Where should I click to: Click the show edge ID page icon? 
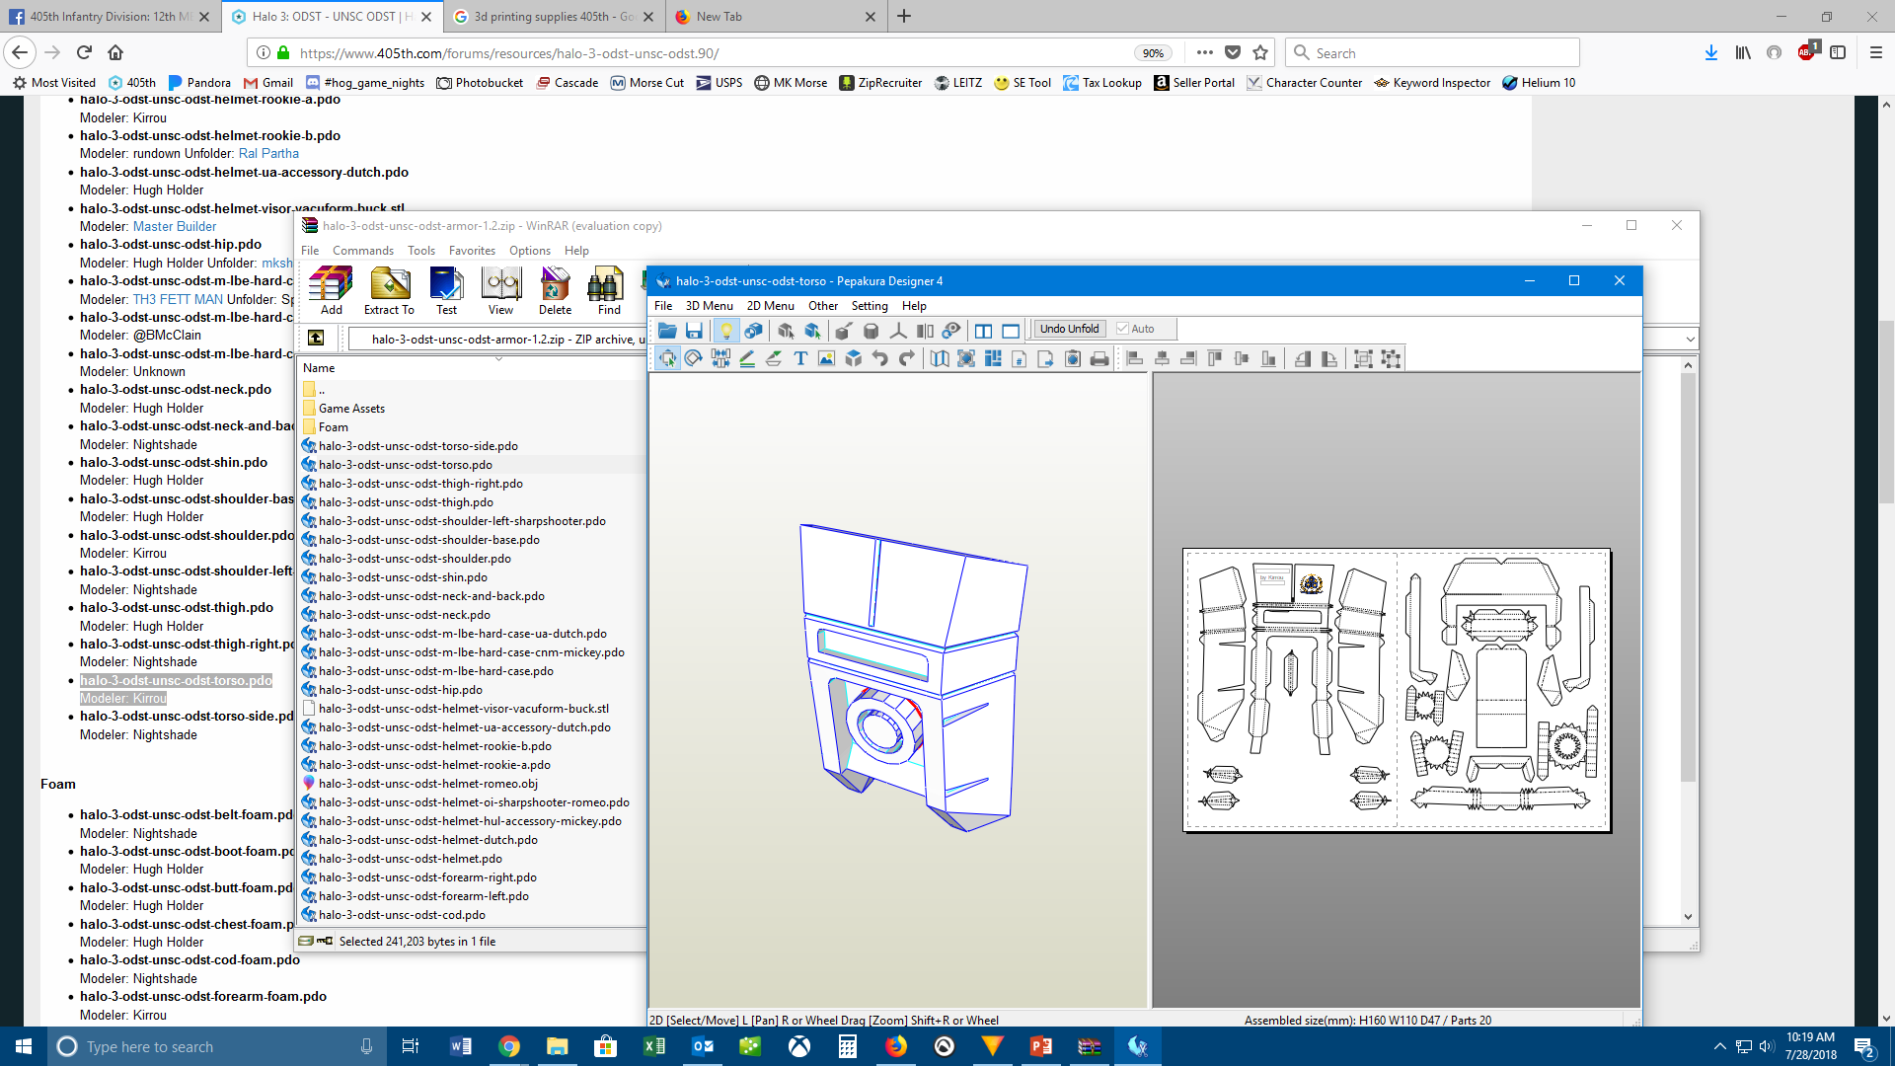1020,358
